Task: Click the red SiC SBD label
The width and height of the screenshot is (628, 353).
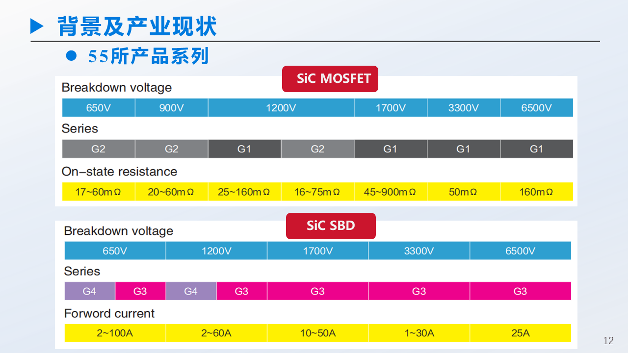Action: [x=331, y=226]
